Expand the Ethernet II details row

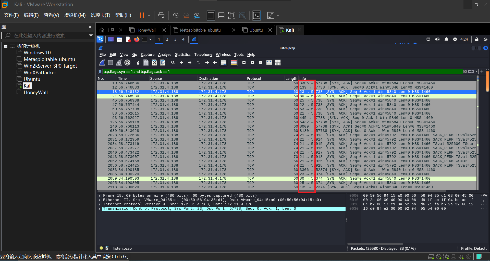(100, 200)
